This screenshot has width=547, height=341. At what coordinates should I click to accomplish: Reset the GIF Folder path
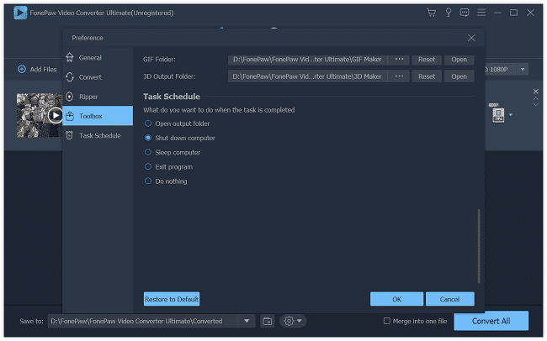point(427,60)
